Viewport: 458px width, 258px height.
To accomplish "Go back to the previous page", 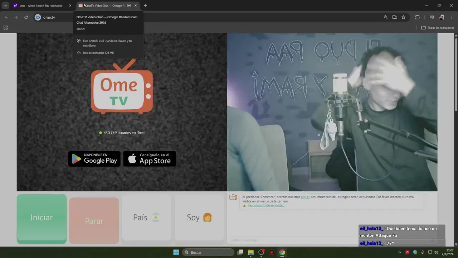I will [6, 17].
